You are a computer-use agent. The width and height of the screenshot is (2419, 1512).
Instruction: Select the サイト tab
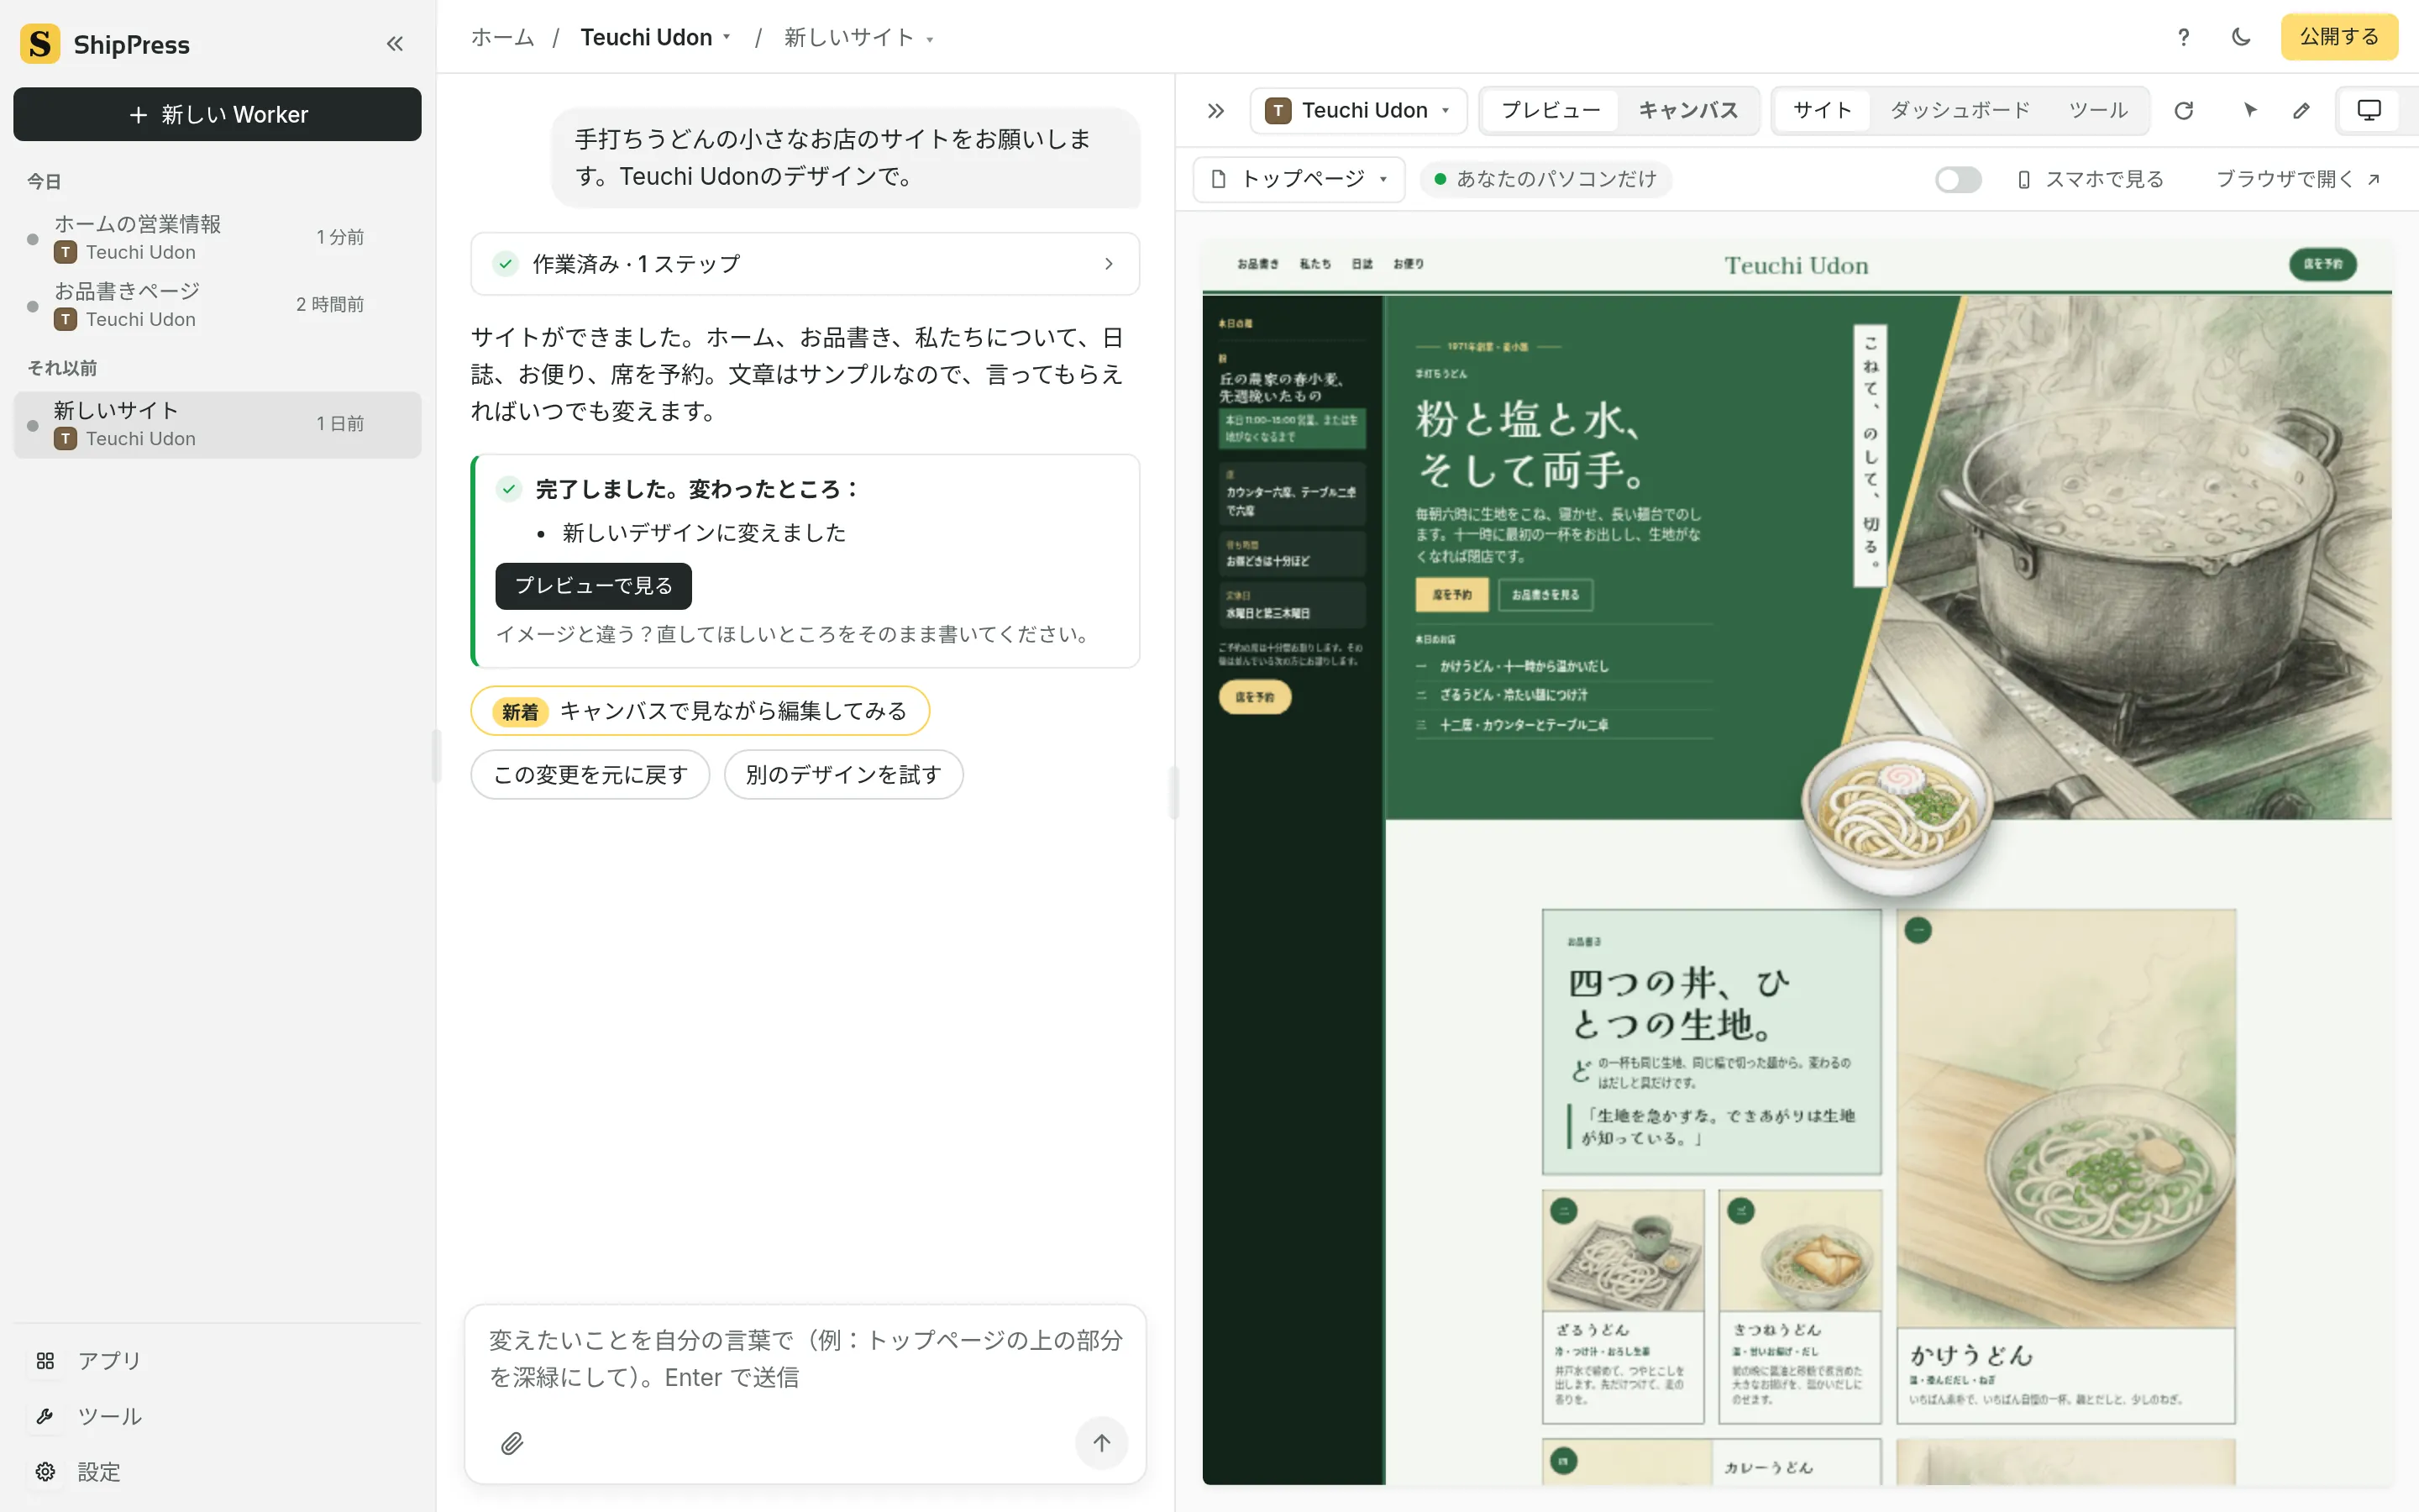(x=1823, y=110)
